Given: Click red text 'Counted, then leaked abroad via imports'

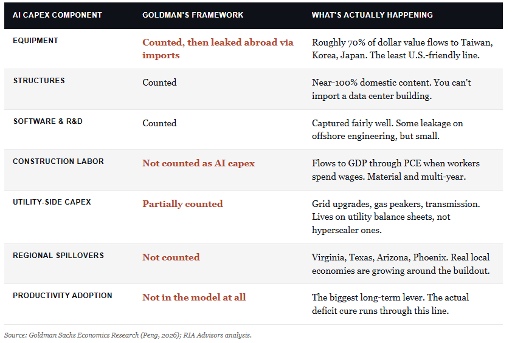Looking at the screenshot, I should pos(218,49).
